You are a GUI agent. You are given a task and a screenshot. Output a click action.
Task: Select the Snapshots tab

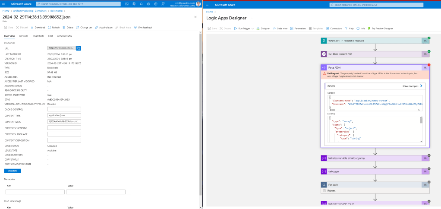click(38, 36)
